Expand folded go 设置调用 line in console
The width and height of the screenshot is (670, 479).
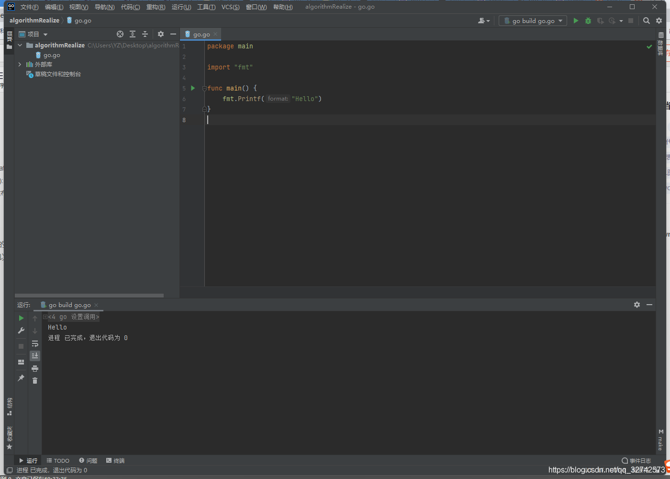point(45,317)
